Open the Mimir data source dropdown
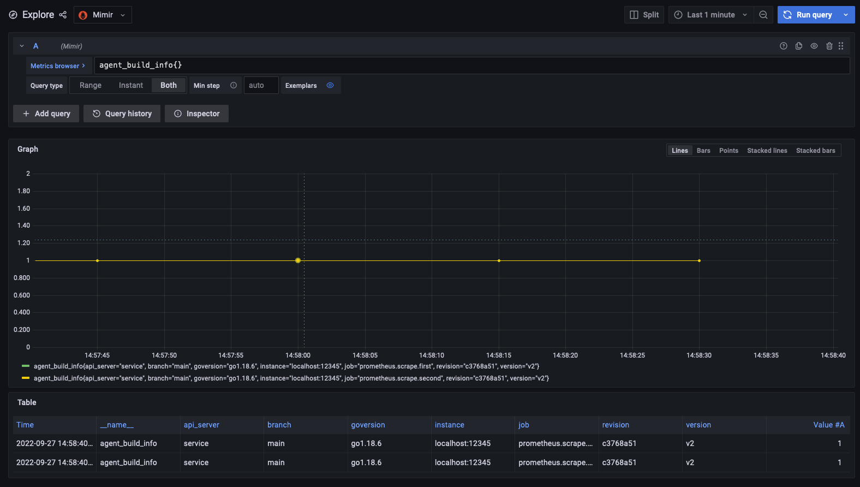 click(103, 15)
